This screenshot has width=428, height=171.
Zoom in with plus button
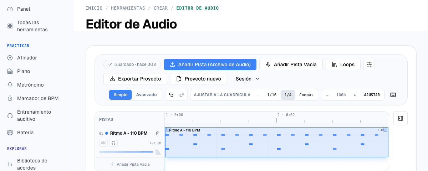point(355,95)
